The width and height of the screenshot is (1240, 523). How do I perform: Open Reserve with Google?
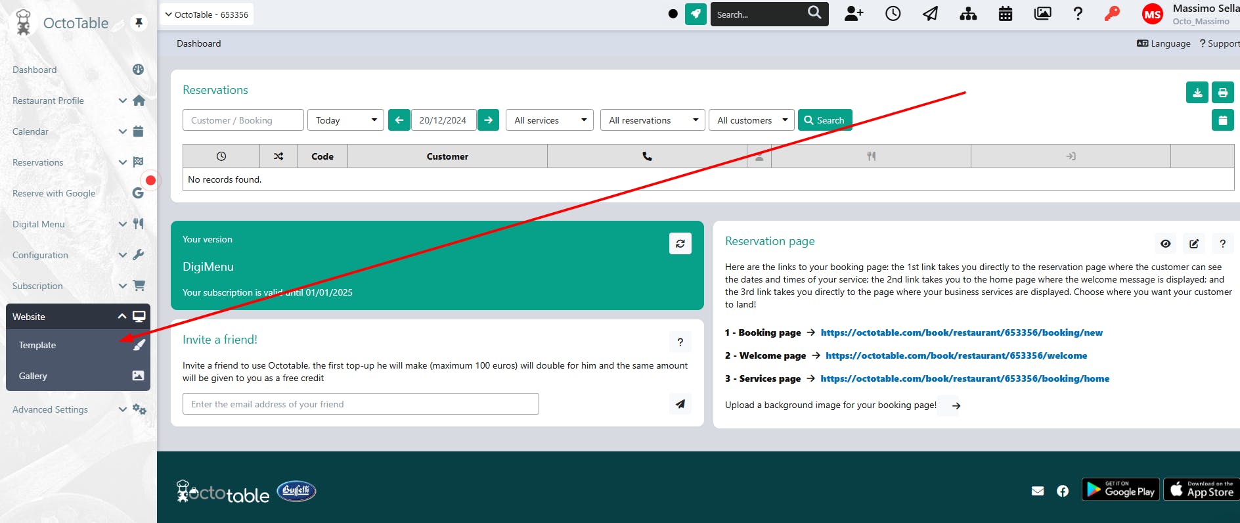click(78, 193)
